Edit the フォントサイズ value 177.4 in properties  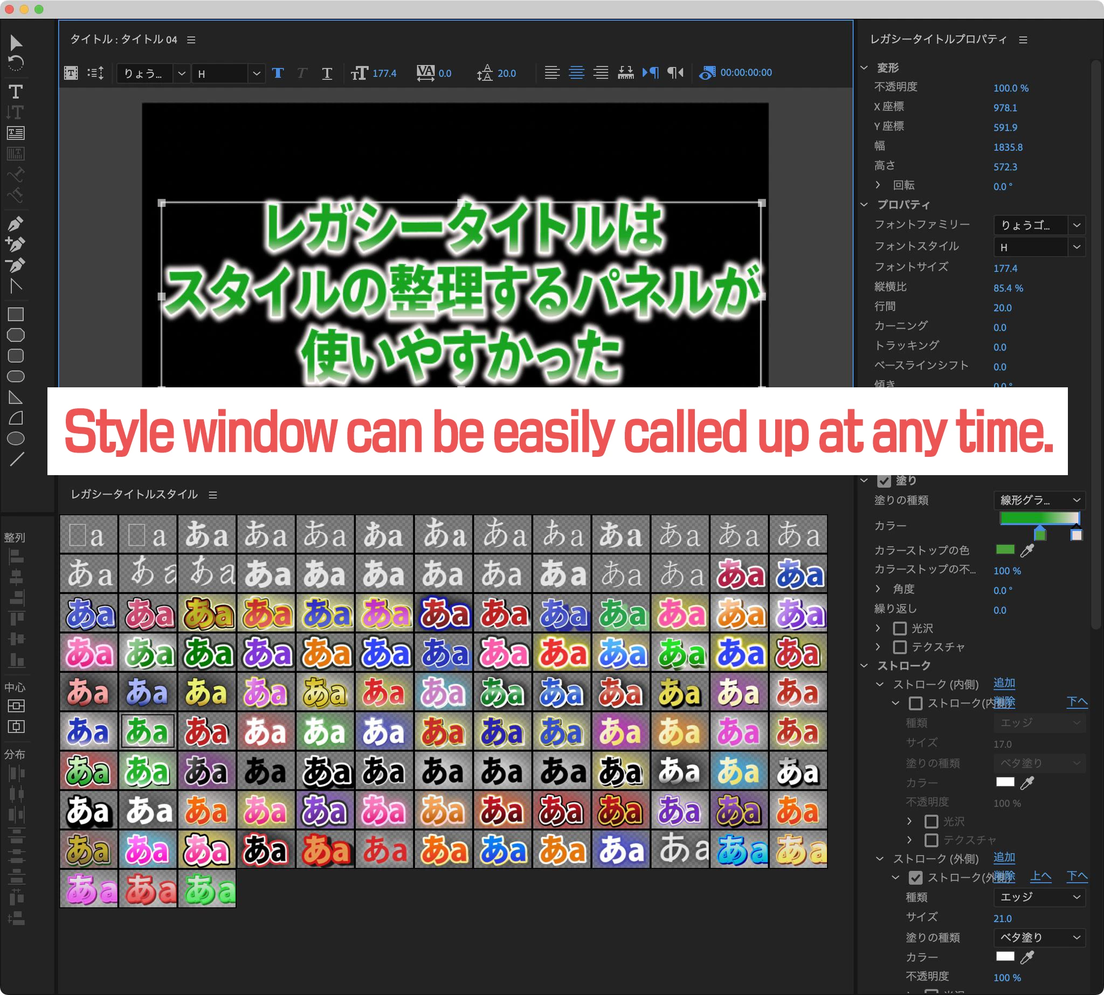(x=1005, y=268)
